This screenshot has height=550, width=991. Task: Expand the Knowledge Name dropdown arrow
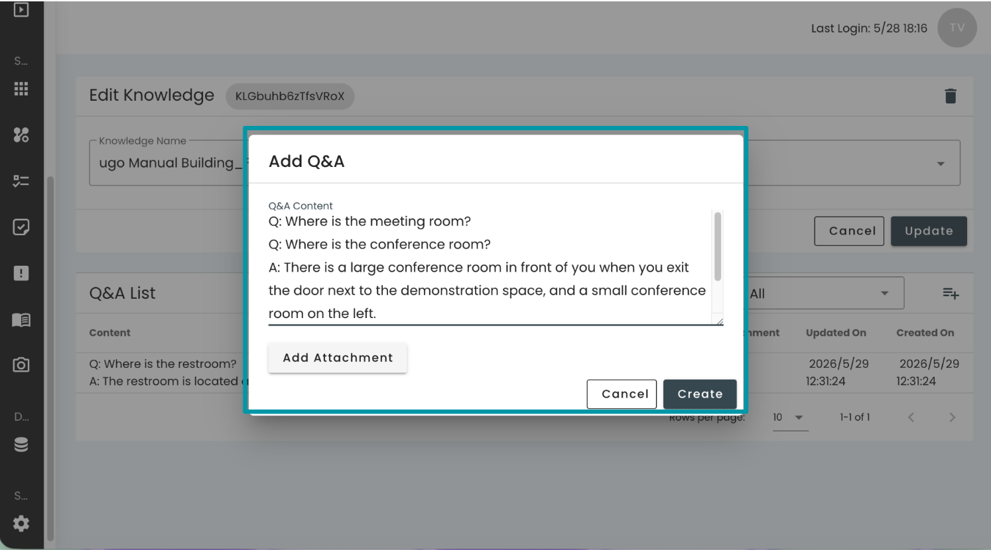click(x=941, y=164)
